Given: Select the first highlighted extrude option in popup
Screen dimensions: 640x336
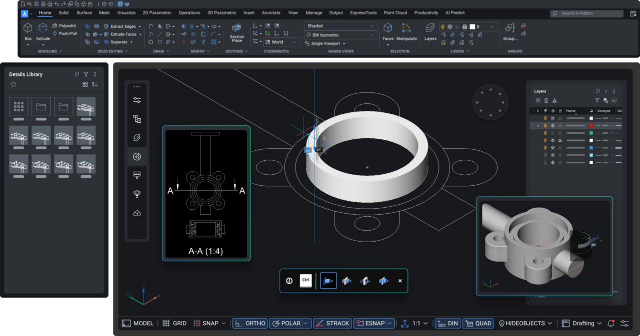Looking at the screenshot, I should click(328, 281).
